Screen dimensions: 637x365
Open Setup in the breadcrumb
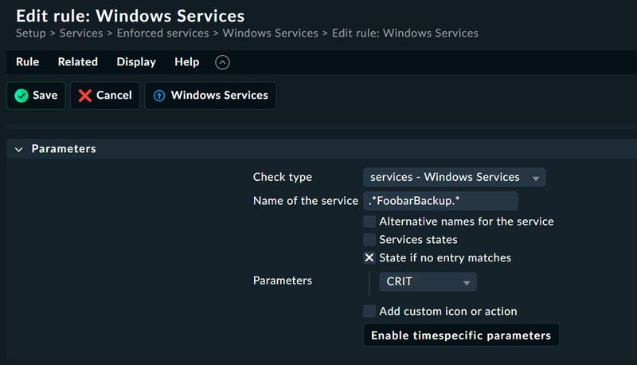32,33
